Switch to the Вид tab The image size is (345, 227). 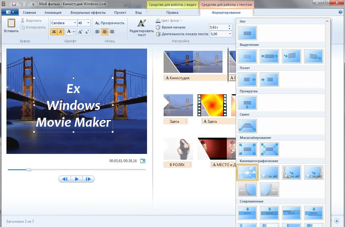(x=138, y=13)
